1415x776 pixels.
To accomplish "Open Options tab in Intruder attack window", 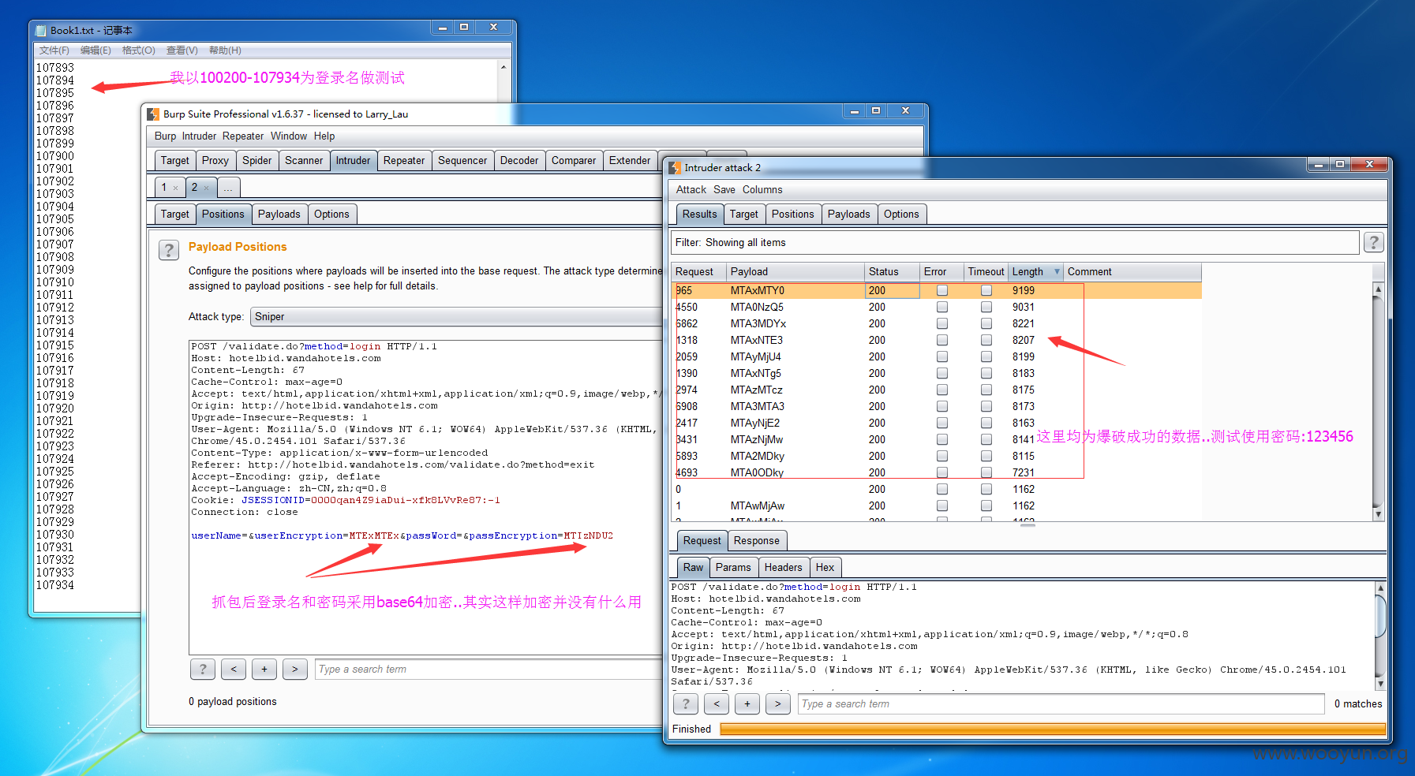I will click(x=901, y=214).
